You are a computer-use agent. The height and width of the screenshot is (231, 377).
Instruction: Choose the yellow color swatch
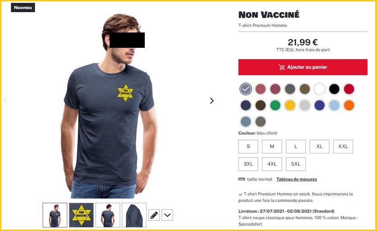pos(290,106)
